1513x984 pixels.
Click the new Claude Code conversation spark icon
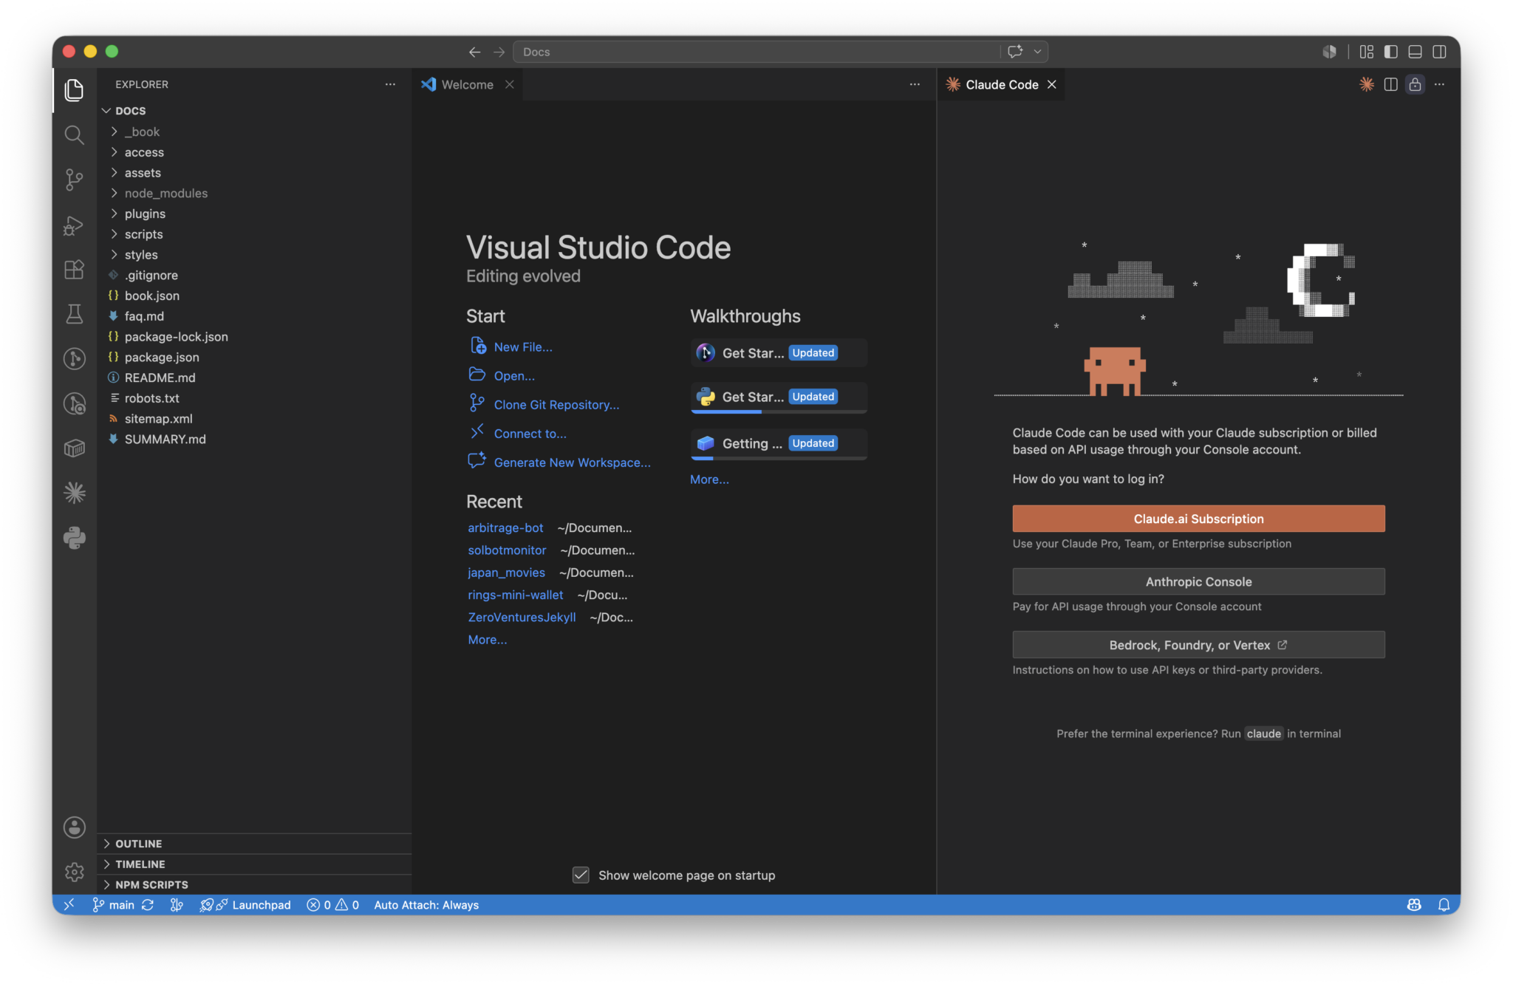[1367, 84]
